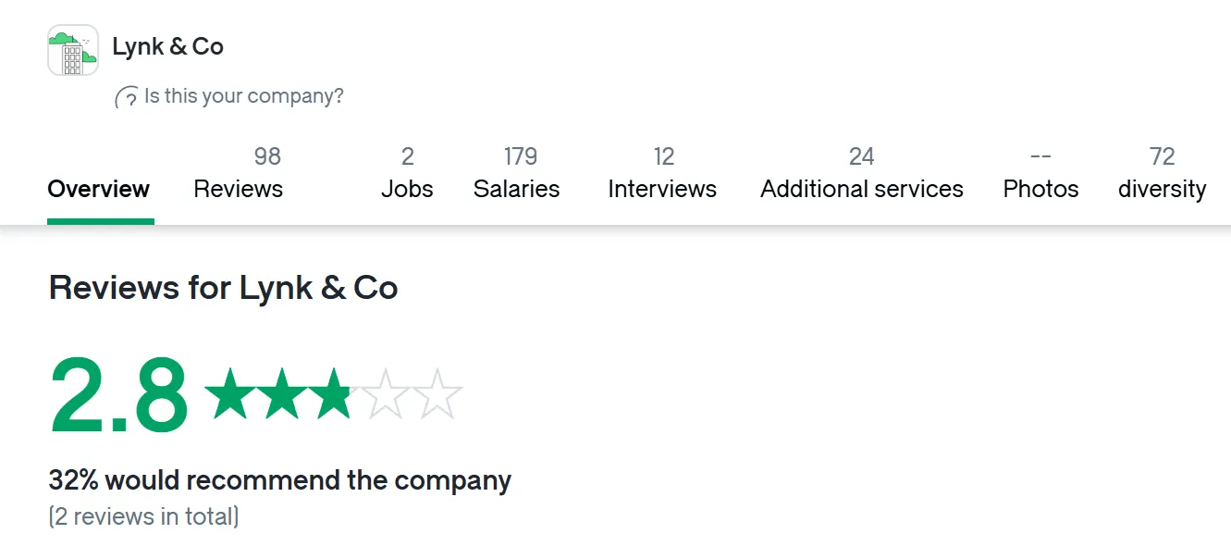The height and width of the screenshot is (559, 1231).
Task: Click the Lynk & Co building logo icon
Action: [x=73, y=50]
